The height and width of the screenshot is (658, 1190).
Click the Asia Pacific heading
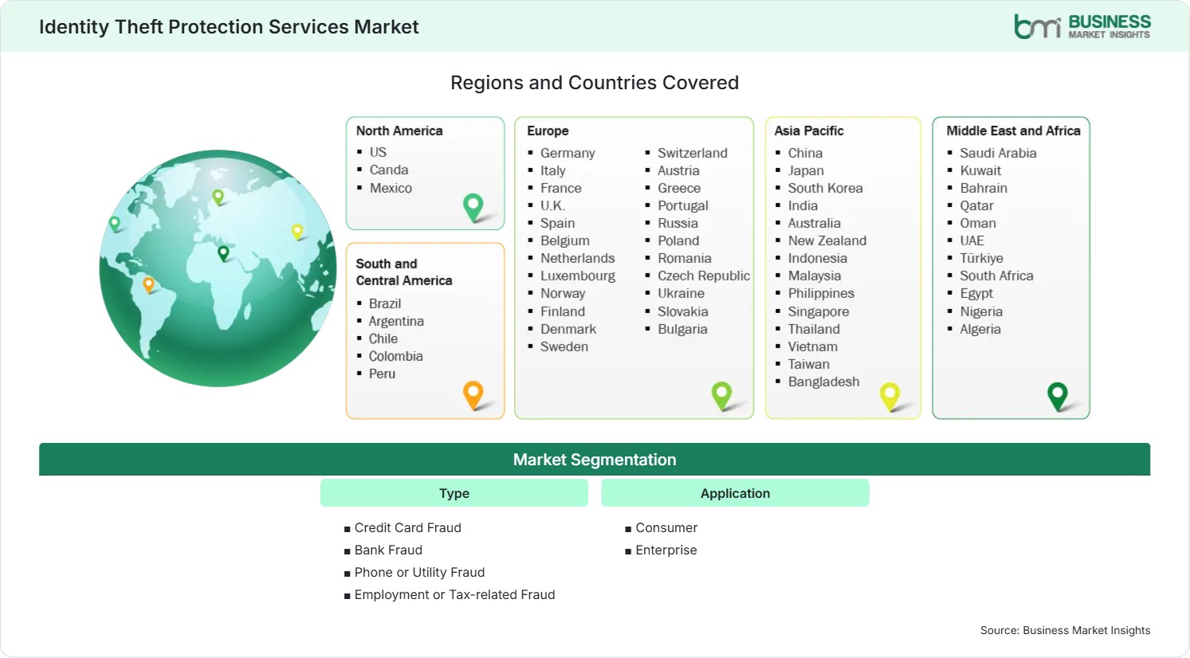click(808, 131)
